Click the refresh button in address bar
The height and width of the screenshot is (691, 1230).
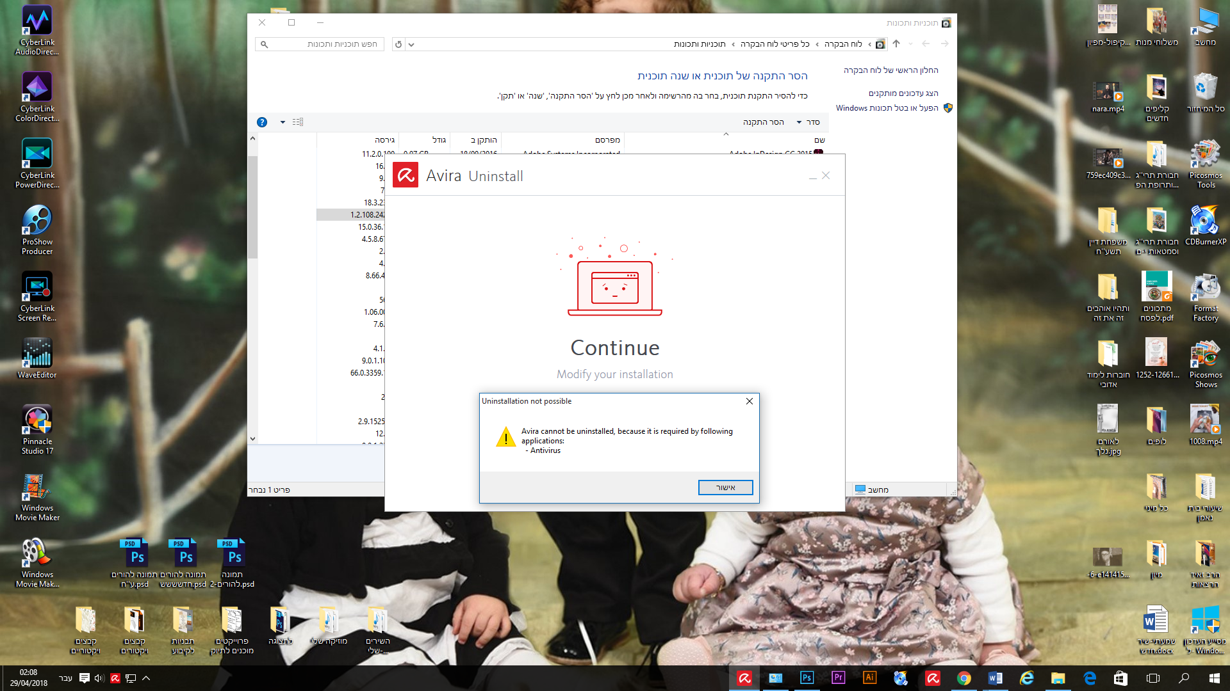pyautogui.click(x=398, y=44)
